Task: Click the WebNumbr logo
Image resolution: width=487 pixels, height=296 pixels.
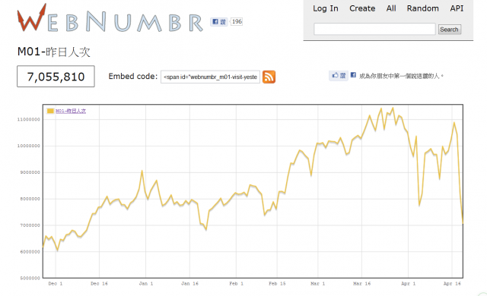Action: [x=110, y=18]
